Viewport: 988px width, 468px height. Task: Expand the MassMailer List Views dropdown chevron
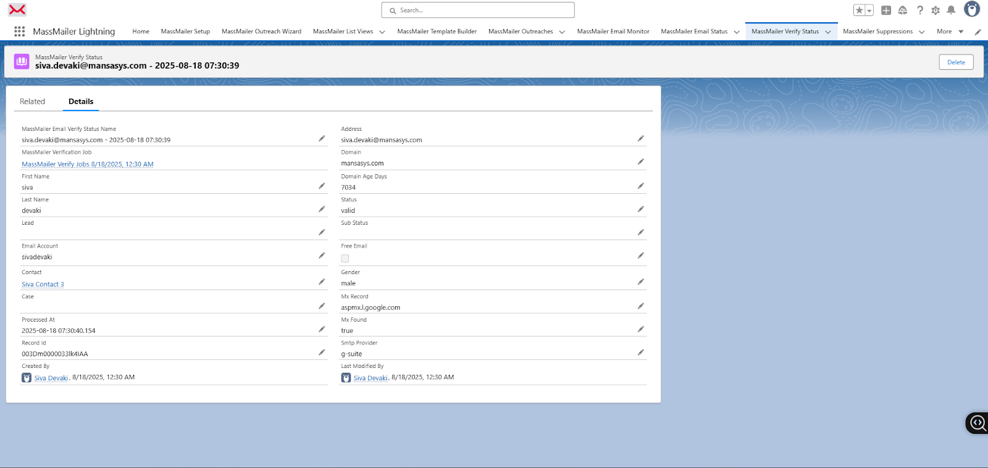[382, 32]
